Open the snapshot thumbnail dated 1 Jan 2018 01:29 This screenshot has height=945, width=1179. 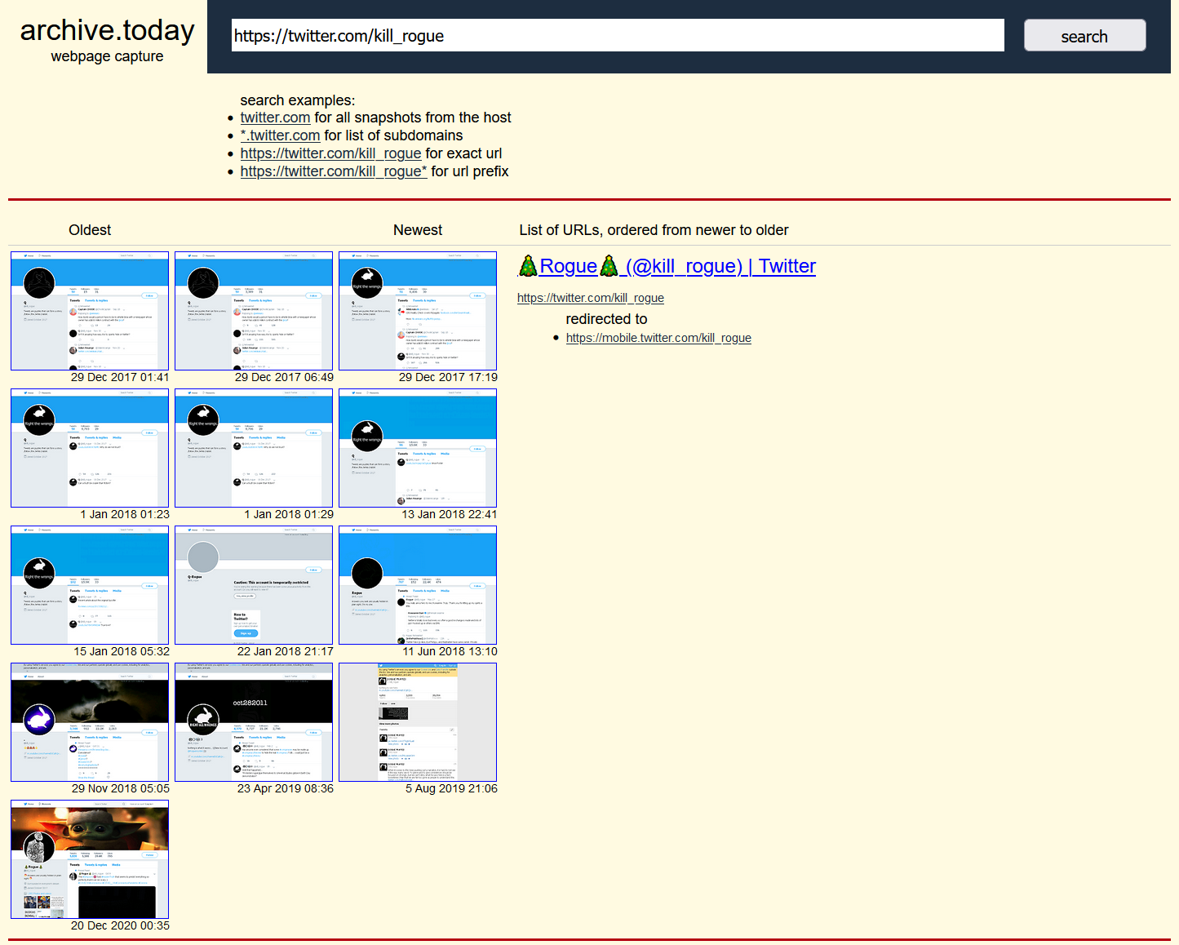pos(254,448)
